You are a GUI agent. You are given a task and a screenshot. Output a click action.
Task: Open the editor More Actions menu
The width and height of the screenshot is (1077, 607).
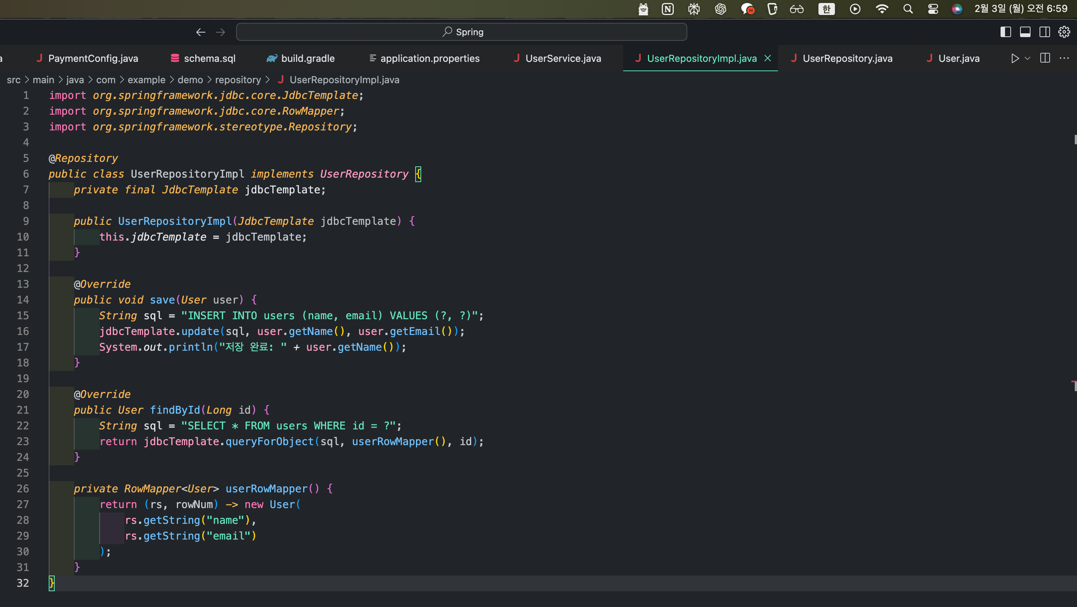(x=1064, y=58)
